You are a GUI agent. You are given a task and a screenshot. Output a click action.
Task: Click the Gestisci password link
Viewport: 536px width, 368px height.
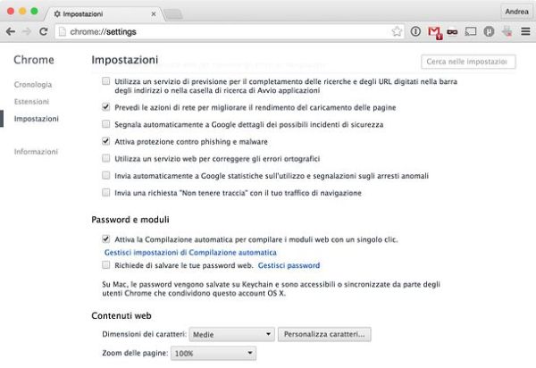(289, 265)
